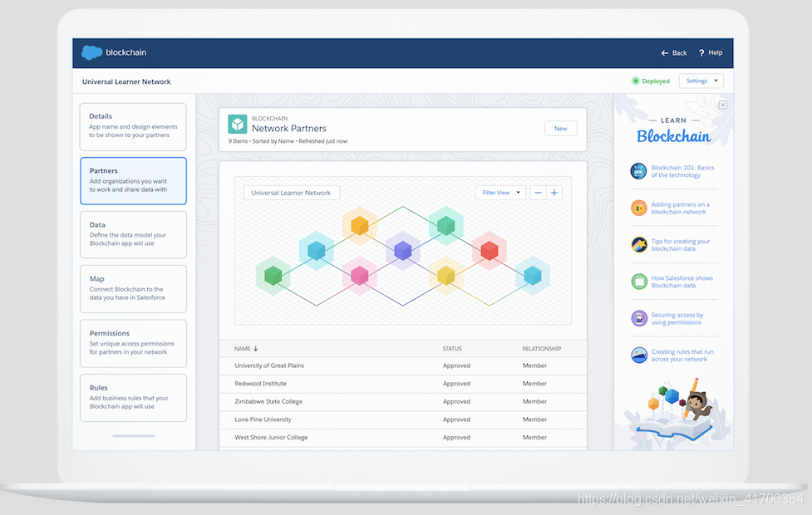The width and height of the screenshot is (812, 515).
Task: Select Redwood Institute row
Action: coord(403,384)
